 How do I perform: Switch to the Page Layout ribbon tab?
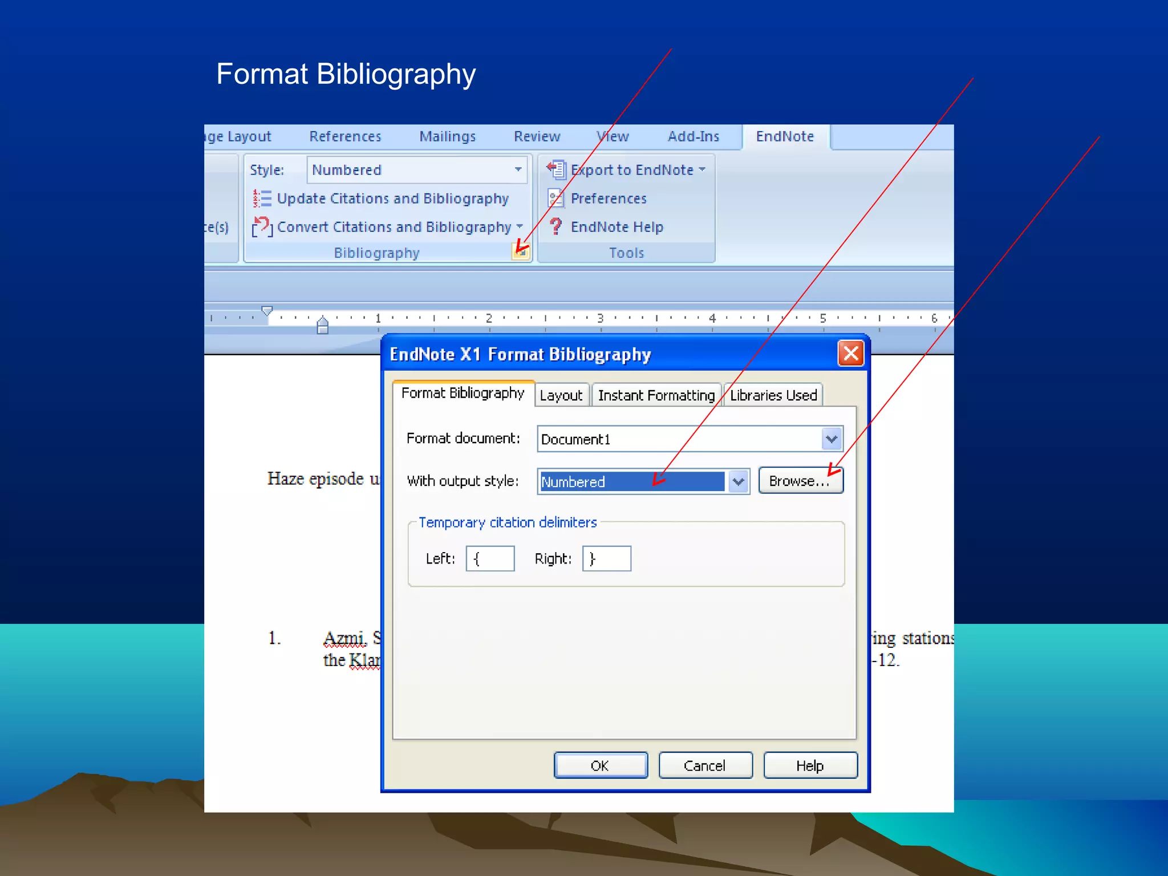pos(238,137)
